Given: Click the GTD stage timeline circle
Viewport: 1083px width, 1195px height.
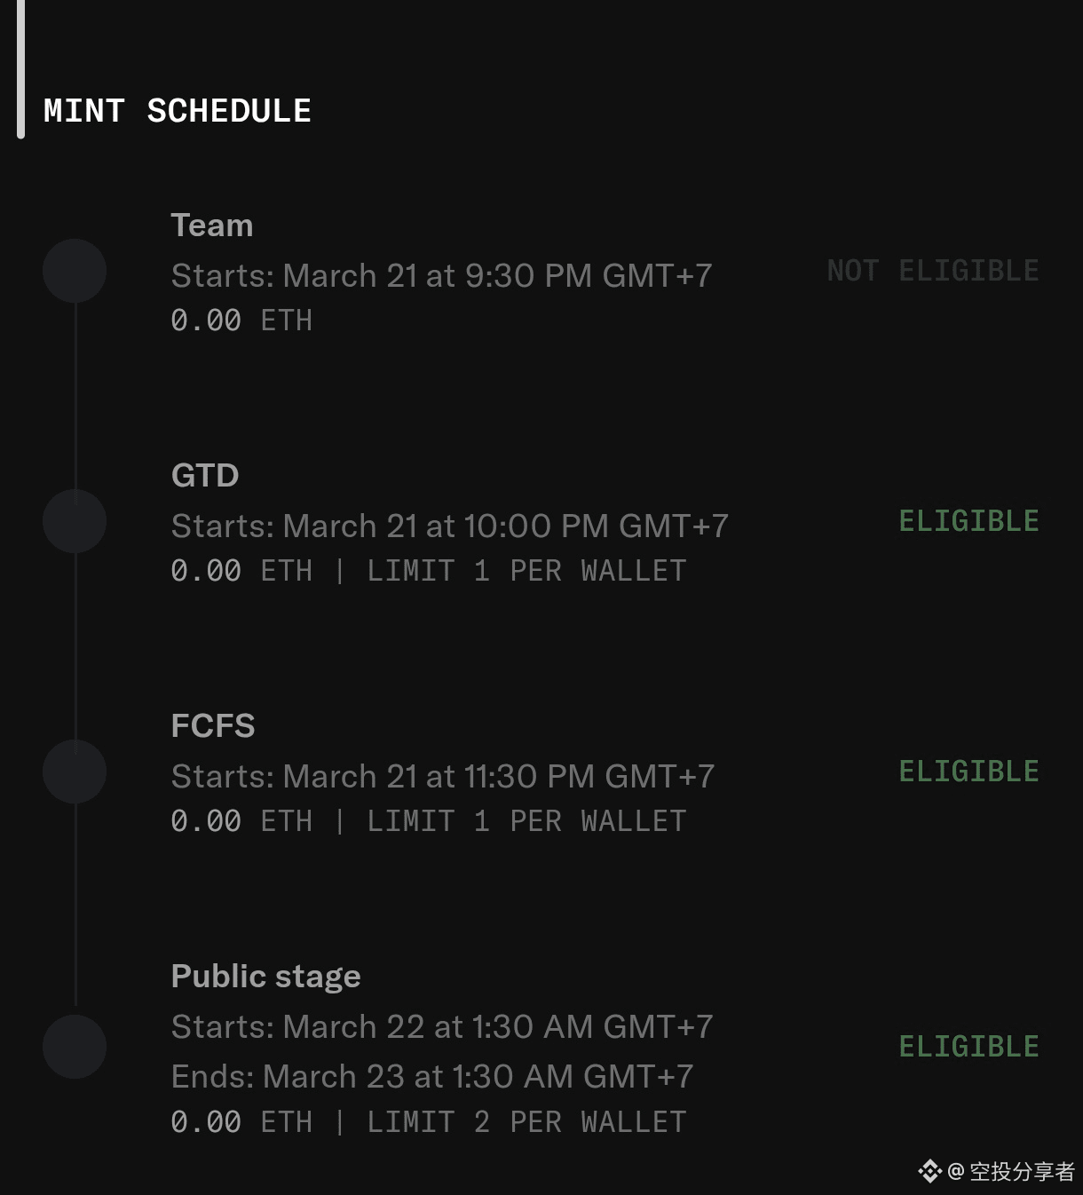Looking at the screenshot, I should (x=75, y=521).
